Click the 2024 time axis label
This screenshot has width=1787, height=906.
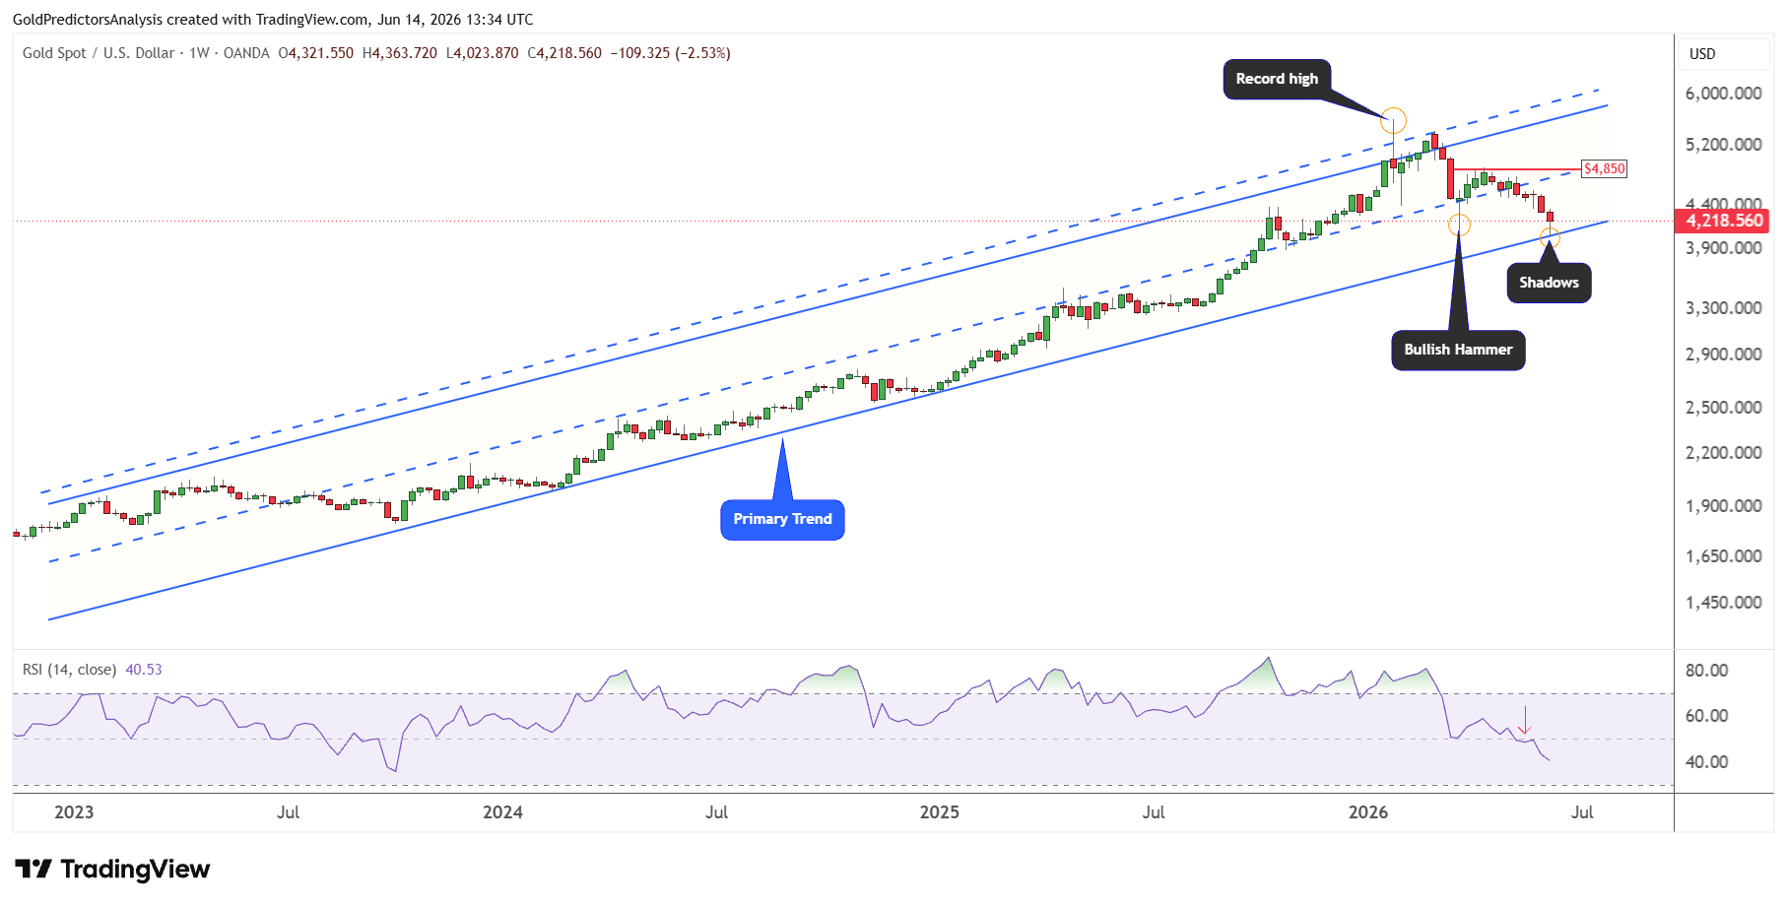[x=502, y=812]
